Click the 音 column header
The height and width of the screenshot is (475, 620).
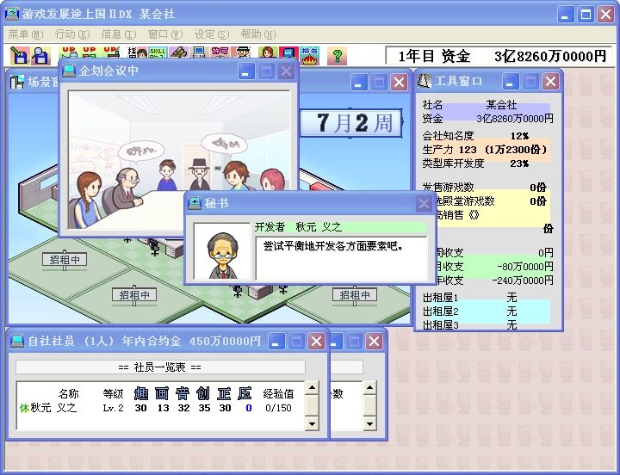[183, 393]
